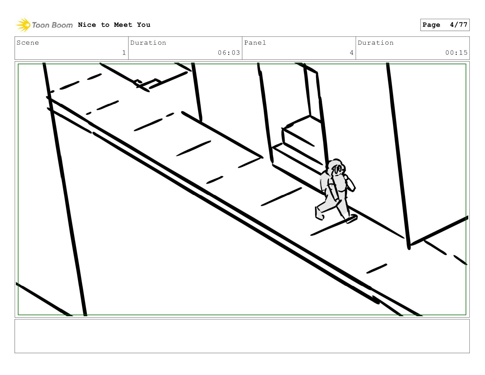Select the panel Duration label
Image resolution: width=485 pixels, height=375 pixels.
[376, 43]
